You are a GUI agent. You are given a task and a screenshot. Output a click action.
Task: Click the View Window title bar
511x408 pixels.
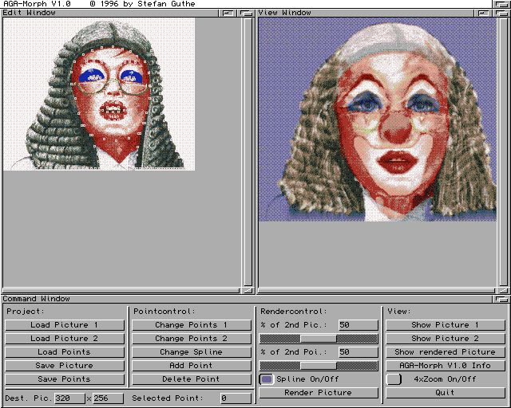366,13
